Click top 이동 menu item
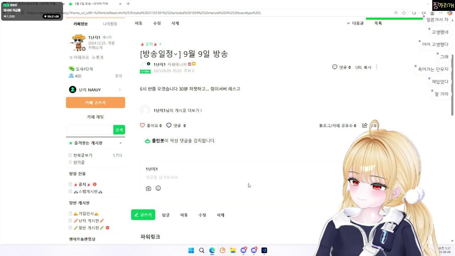 pos(139,23)
